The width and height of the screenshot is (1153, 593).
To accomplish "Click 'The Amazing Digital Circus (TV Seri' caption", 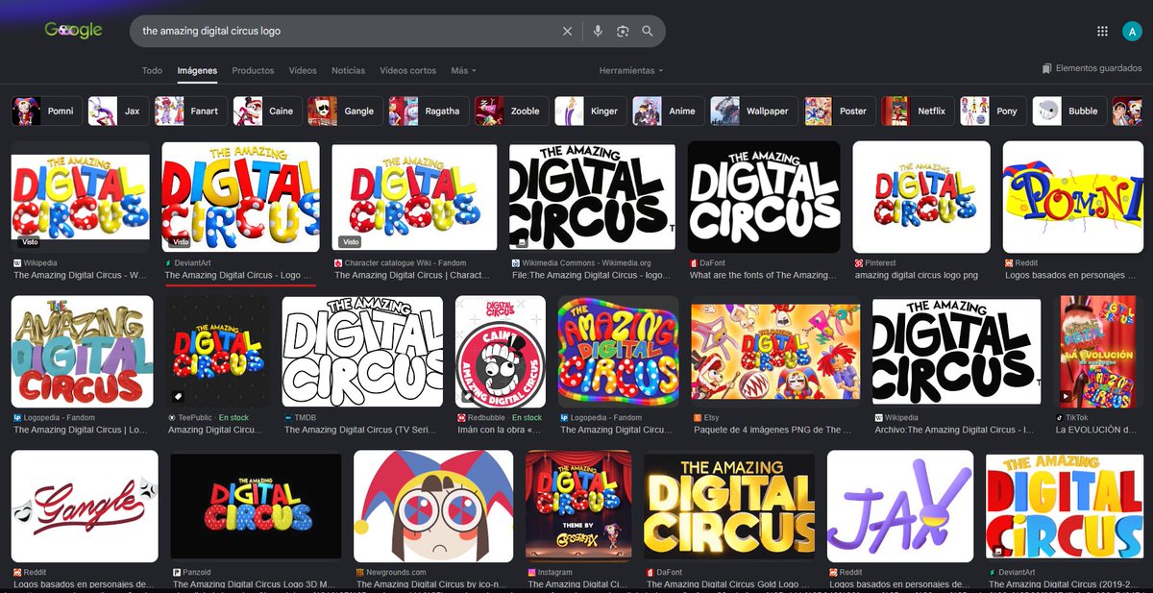I will click(362, 430).
